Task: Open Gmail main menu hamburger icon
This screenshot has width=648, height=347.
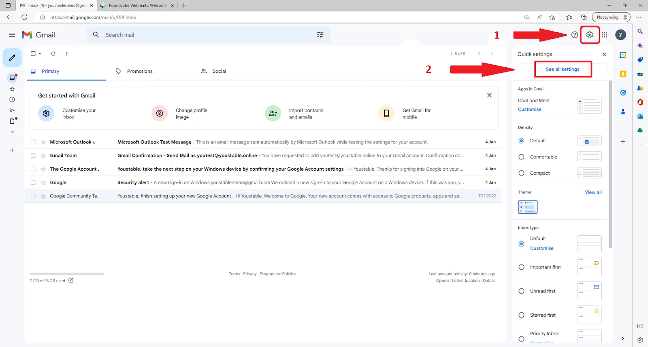Action: pos(12,35)
